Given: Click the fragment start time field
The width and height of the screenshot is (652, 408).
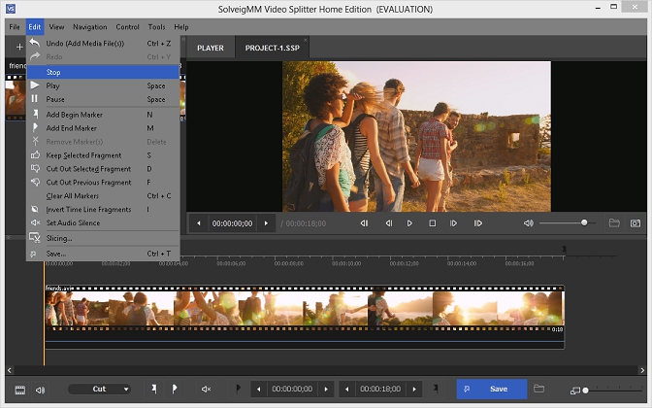Looking at the screenshot, I should point(292,390).
